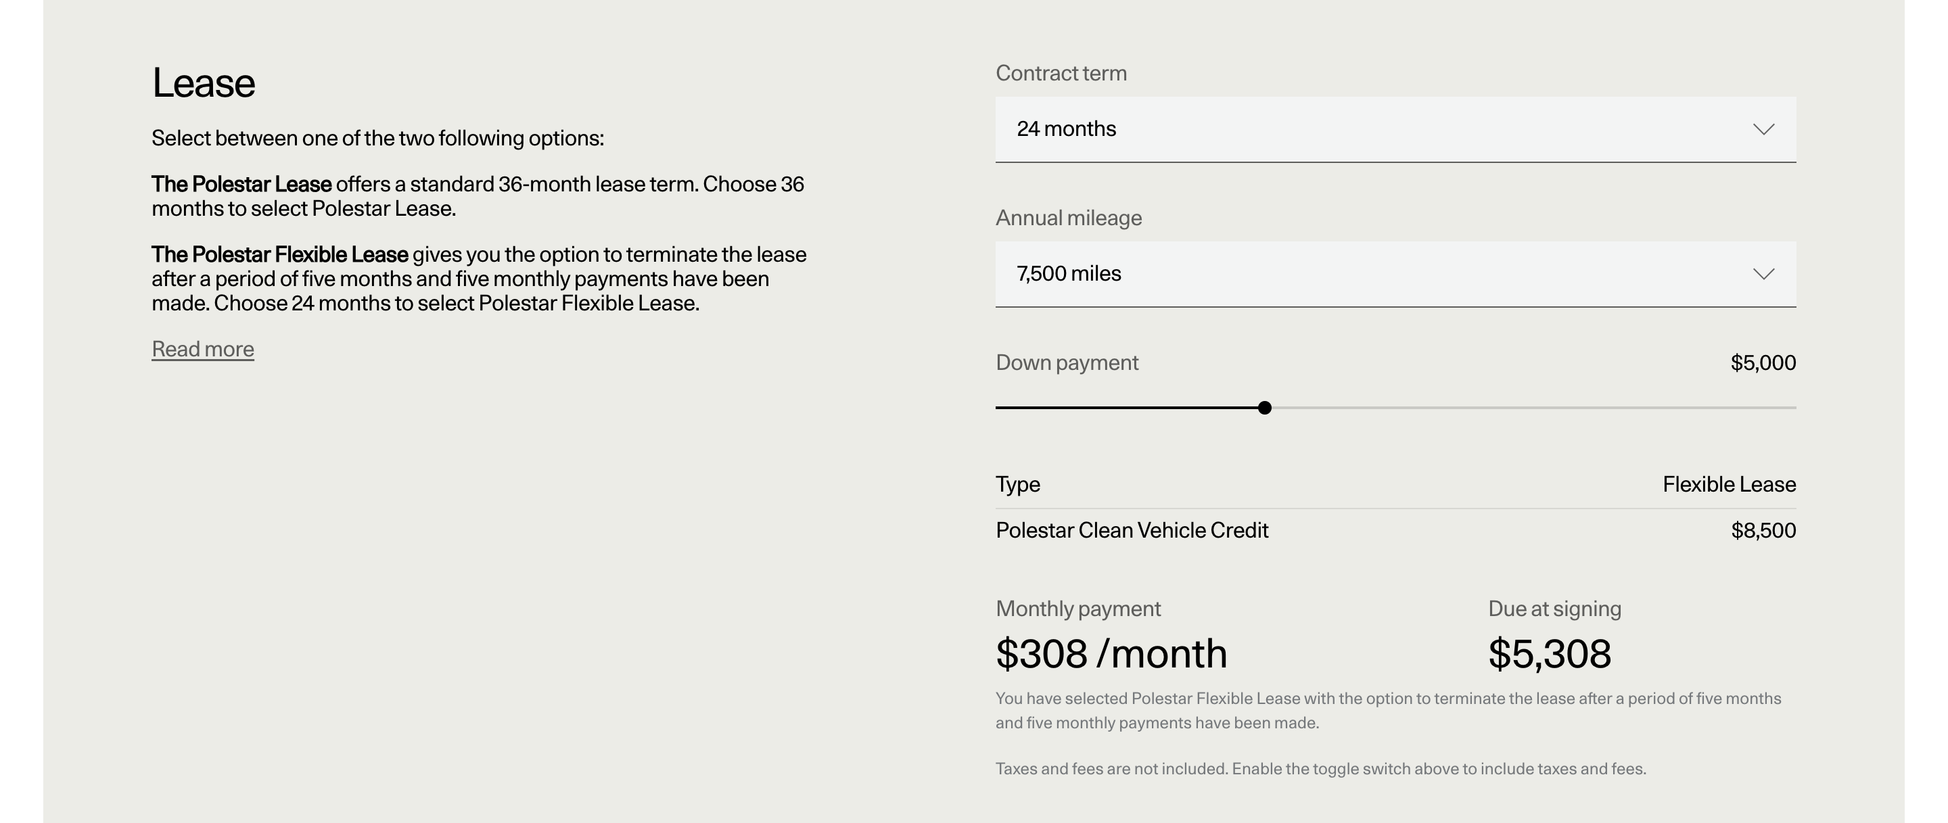Click the $308 /month payment figure
This screenshot has height=823, width=1948.
[1111, 654]
